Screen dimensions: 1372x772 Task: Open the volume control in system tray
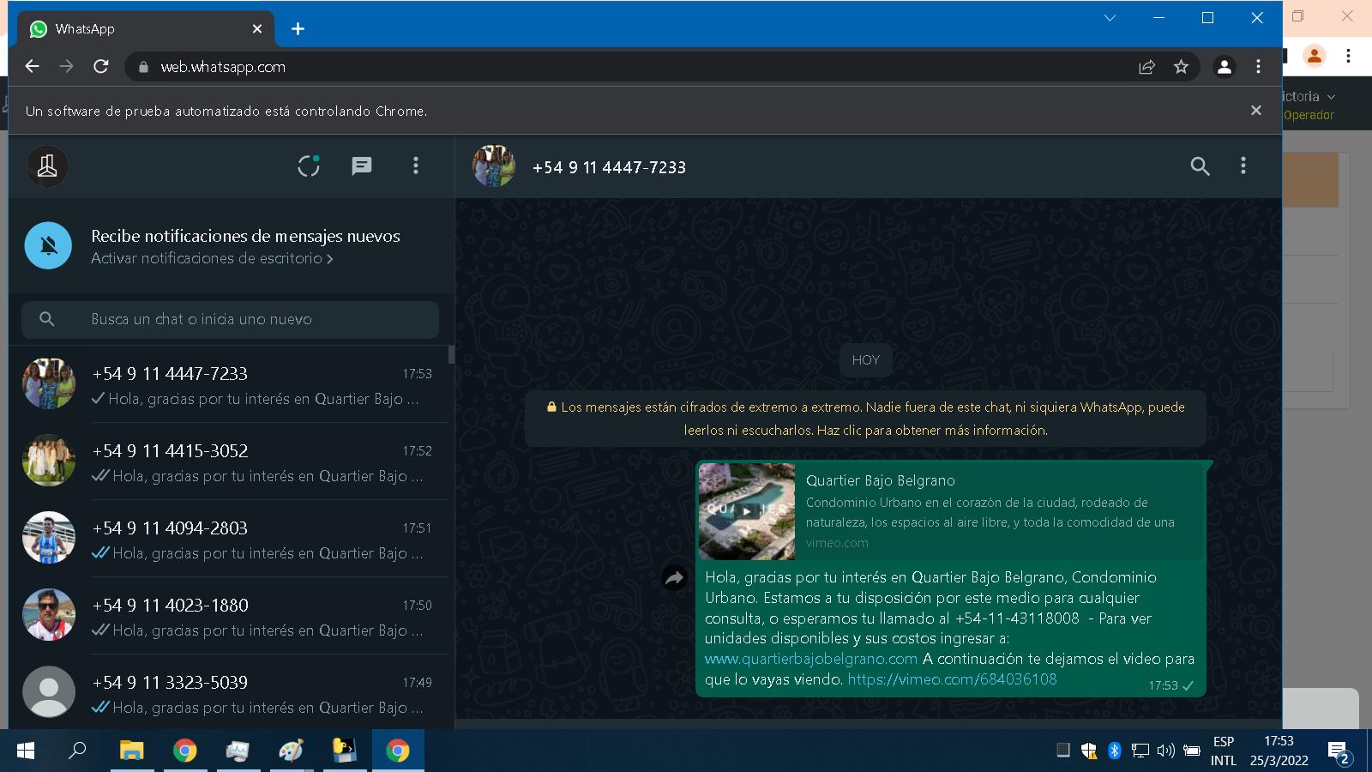coord(1165,751)
